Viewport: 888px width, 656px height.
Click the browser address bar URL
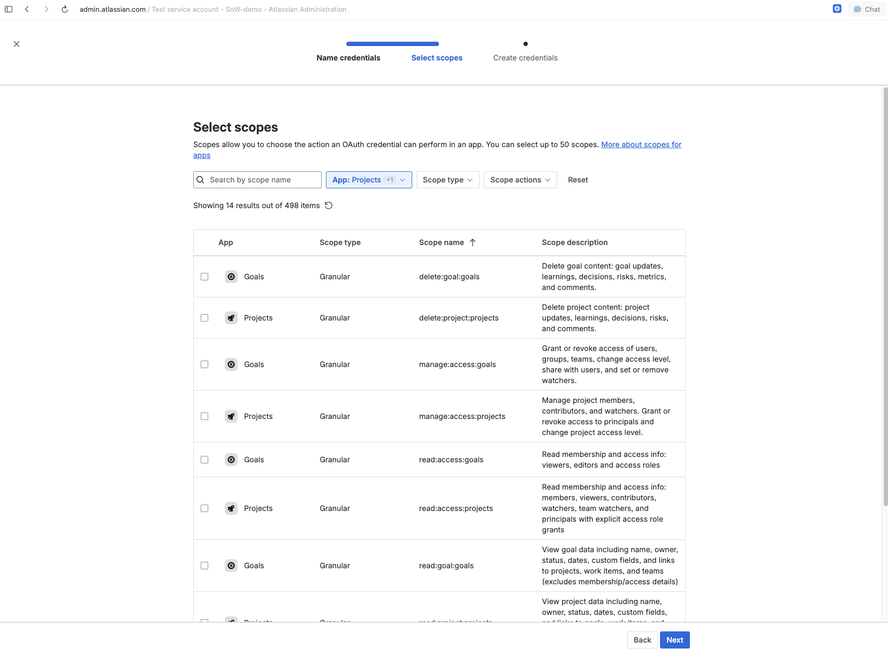(x=213, y=9)
